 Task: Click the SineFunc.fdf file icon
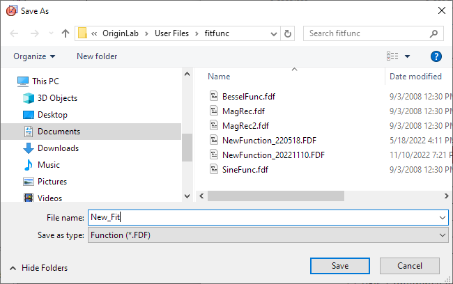tap(214, 169)
